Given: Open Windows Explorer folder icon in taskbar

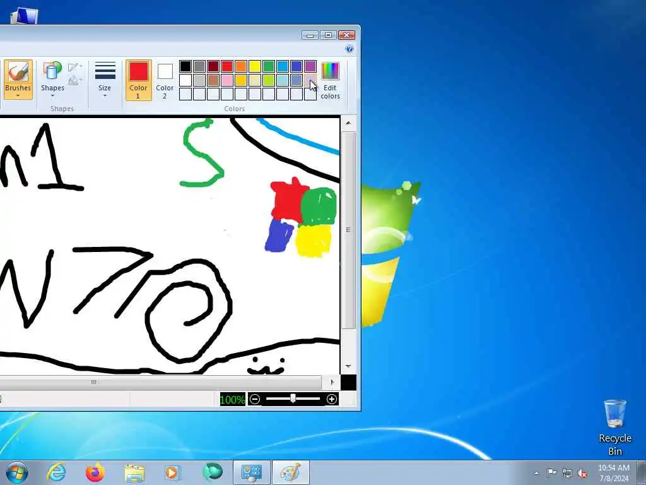Looking at the screenshot, I should click(x=134, y=473).
